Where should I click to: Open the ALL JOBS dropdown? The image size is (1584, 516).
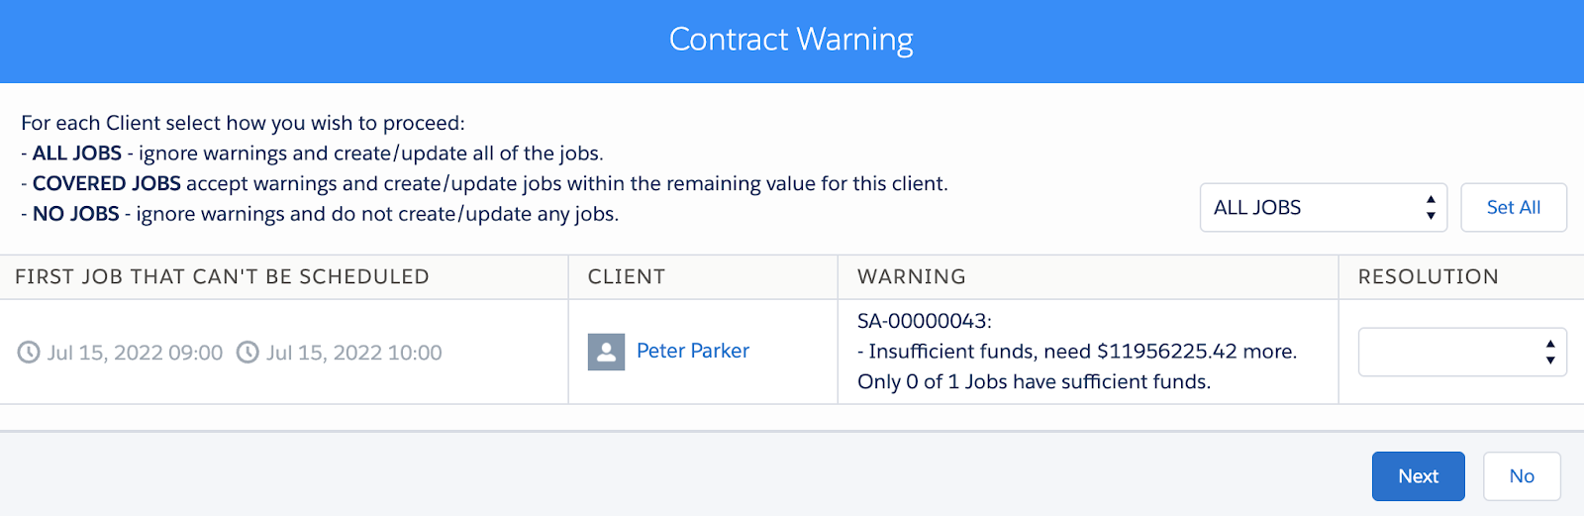(x=1324, y=208)
